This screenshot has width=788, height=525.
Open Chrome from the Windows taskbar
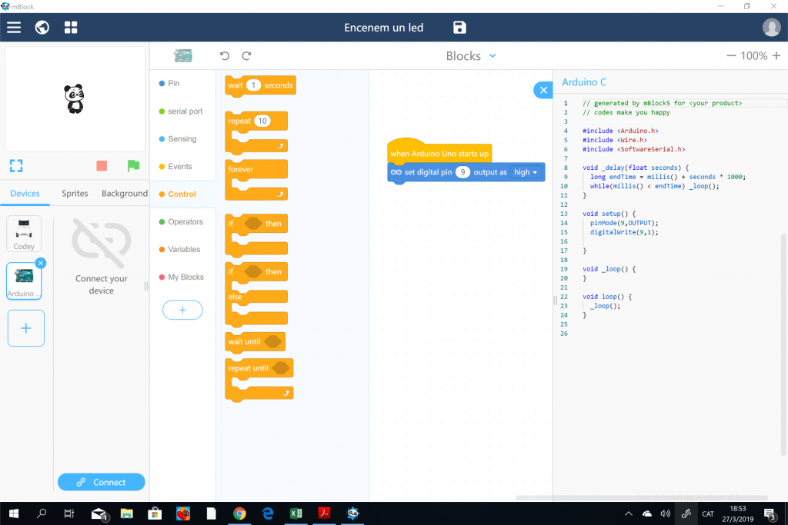(x=239, y=513)
